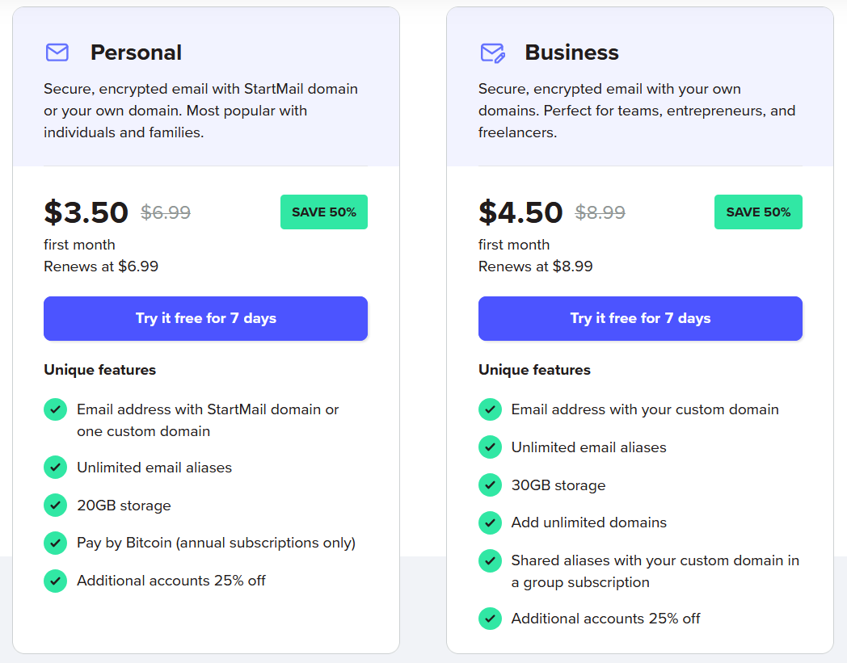The image size is (847, 663).
Task: Click the $3.50 Personal price
Action: [x=86, y=212]
